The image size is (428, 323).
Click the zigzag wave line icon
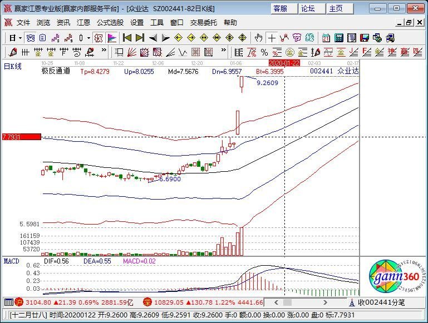coord(183,52)
